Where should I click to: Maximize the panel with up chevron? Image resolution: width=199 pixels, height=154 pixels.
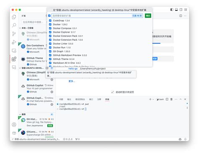181,99
